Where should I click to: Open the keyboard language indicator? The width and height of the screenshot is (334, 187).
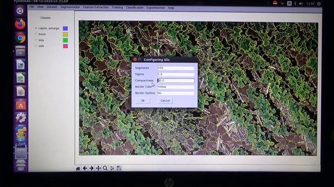289,4
